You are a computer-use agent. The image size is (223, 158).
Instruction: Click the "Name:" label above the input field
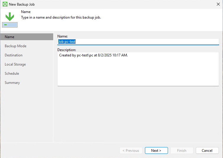point(62,36)
